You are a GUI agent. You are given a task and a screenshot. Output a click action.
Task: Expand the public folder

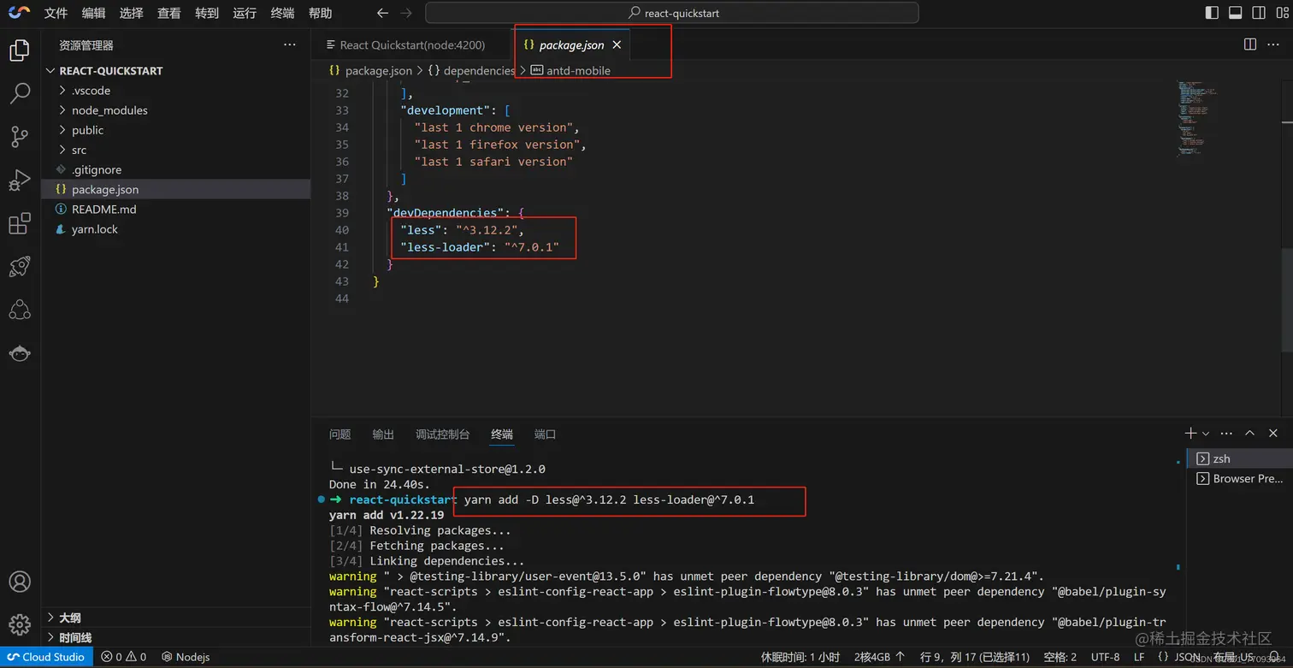click(175, 130)
